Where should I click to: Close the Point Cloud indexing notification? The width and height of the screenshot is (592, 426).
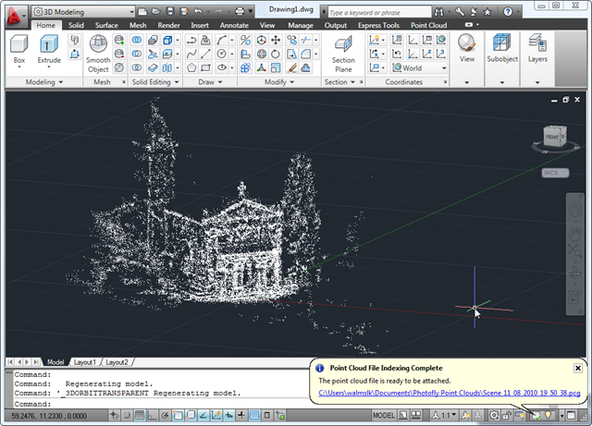point(577,368)
